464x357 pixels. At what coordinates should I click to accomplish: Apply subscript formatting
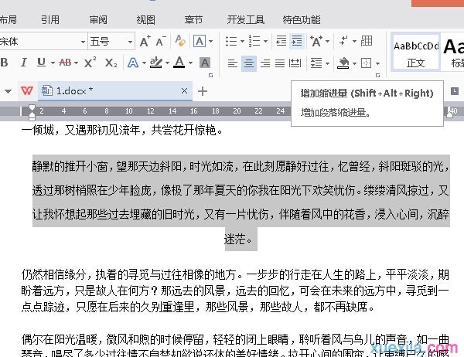coord(111,63)
